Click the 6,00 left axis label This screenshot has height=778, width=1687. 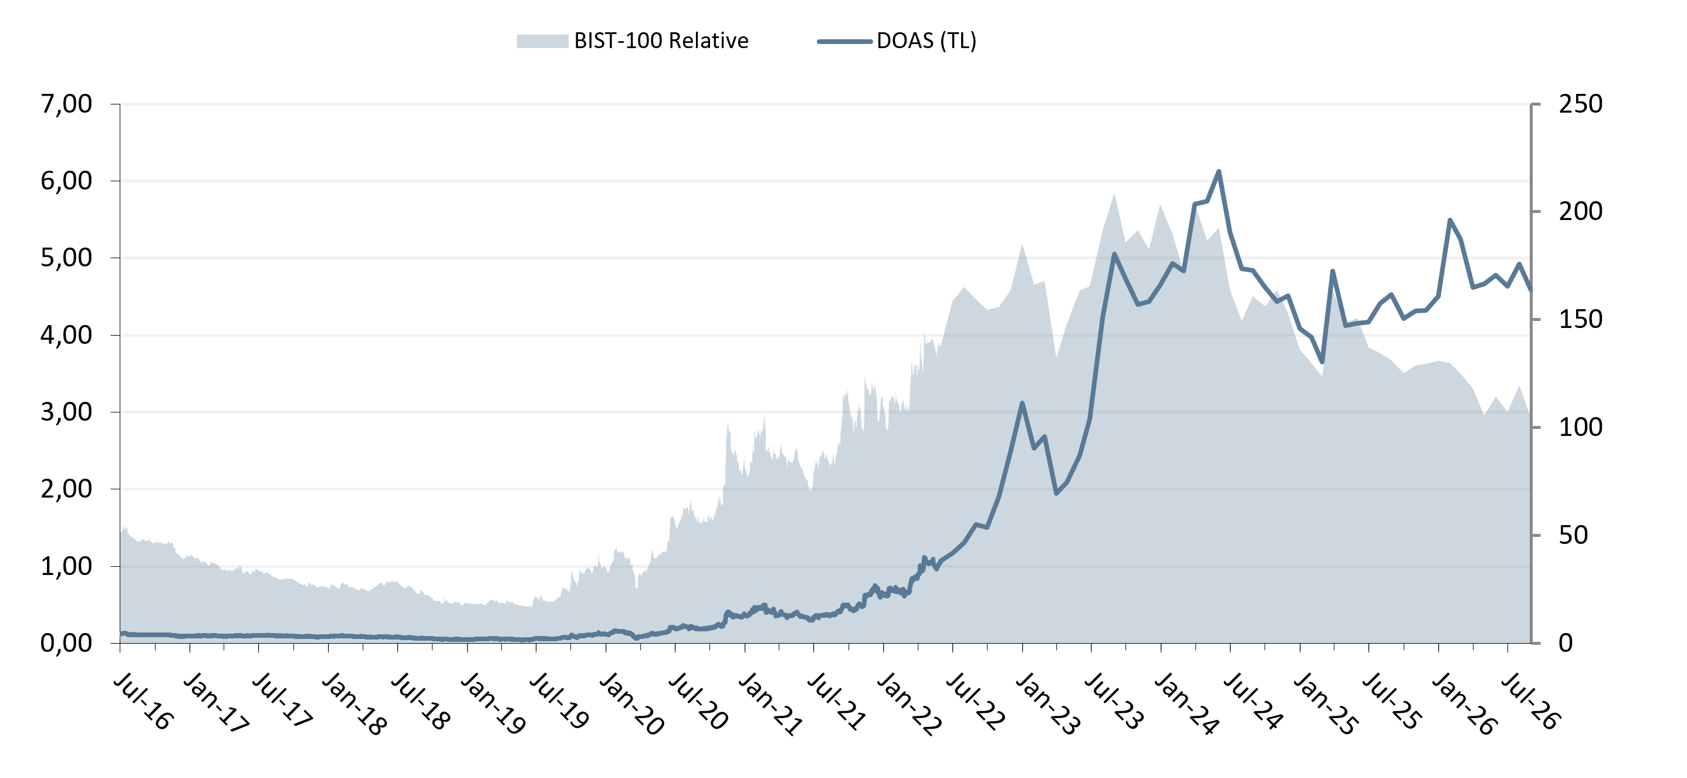66,181
